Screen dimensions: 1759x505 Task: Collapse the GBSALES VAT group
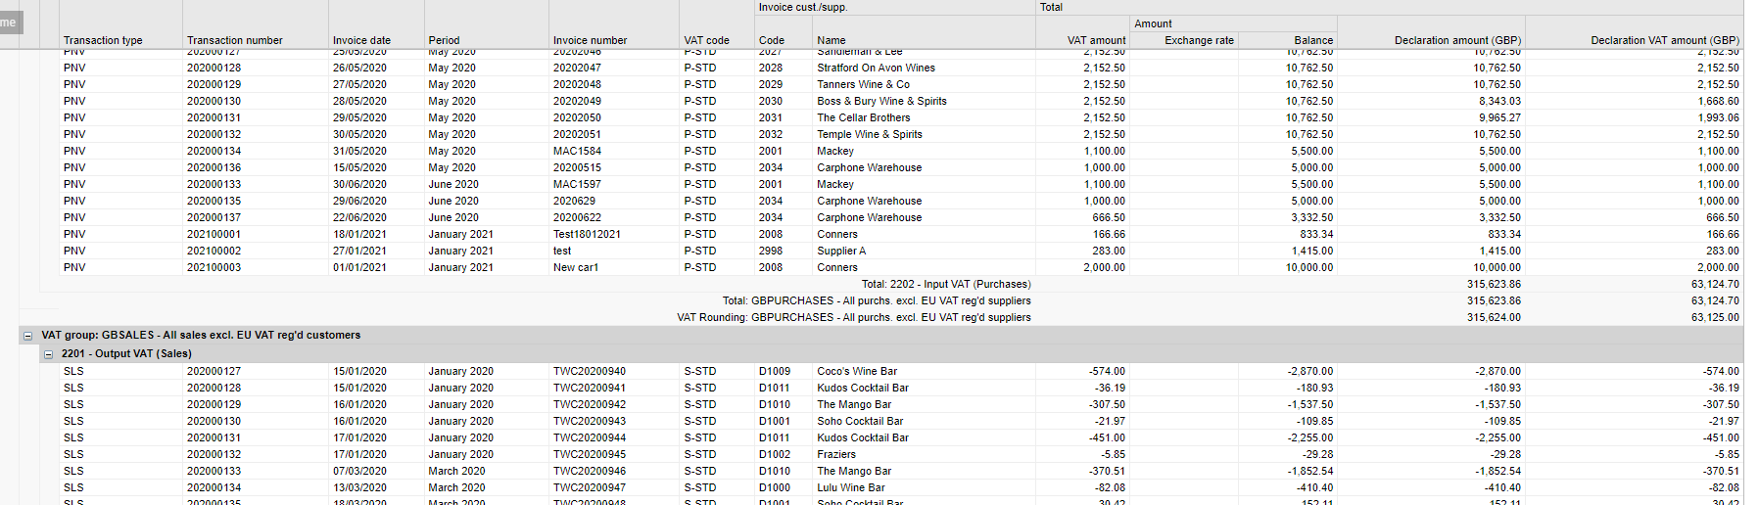point(27,336)
